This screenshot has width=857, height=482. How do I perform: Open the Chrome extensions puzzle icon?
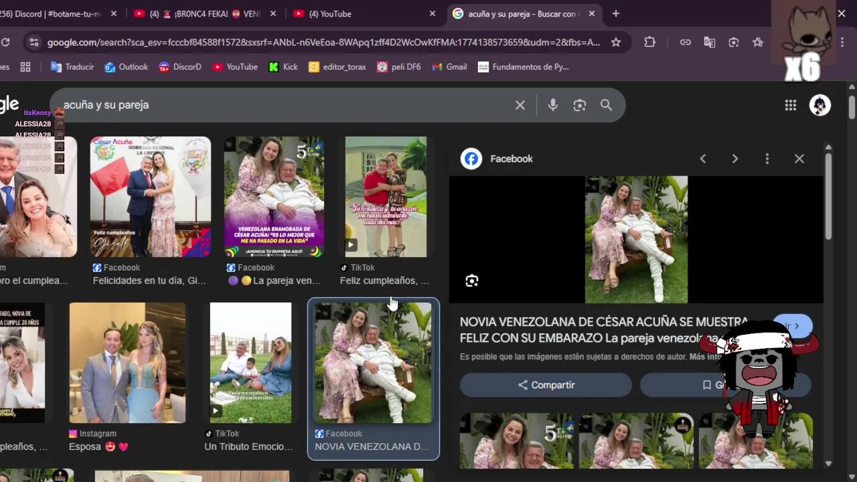(649, 42)
